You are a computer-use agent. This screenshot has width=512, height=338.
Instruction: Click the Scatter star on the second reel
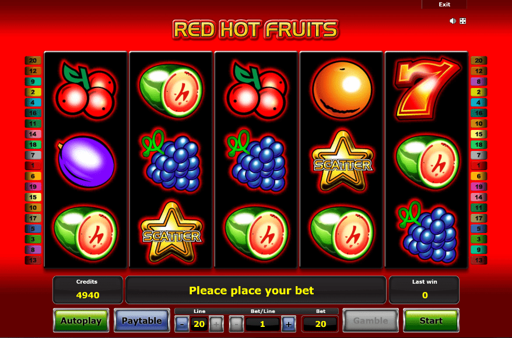[171, 233]
